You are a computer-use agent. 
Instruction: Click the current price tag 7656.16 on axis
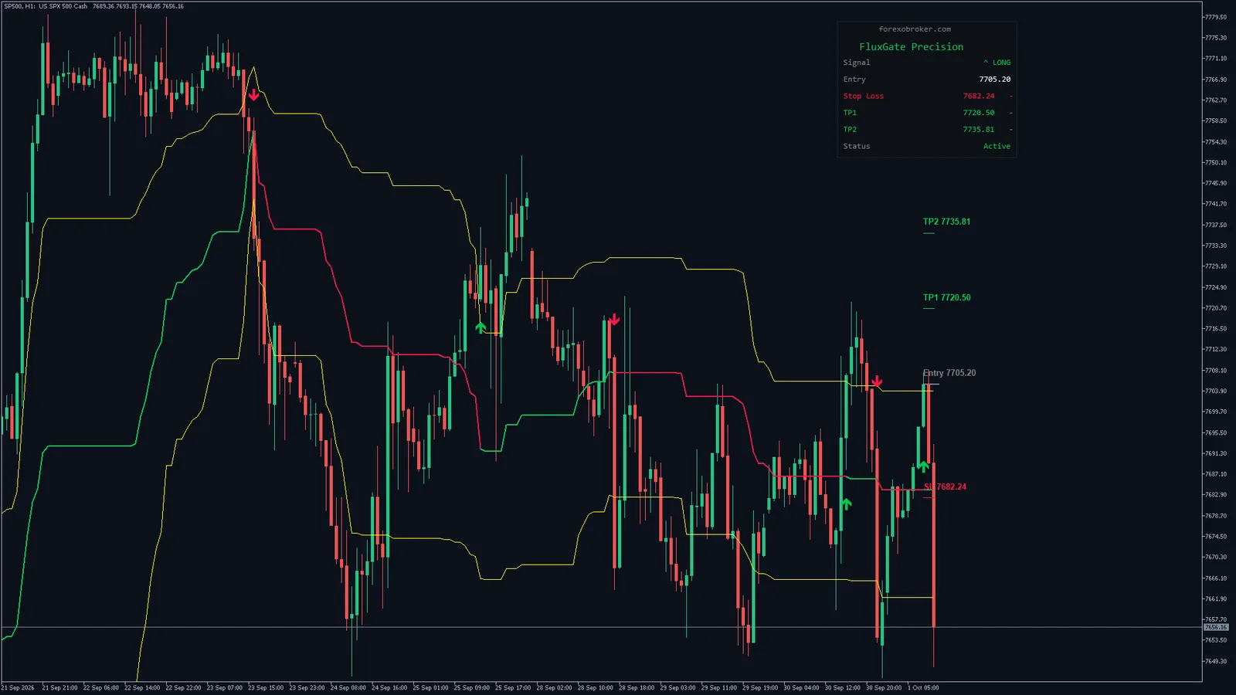pos(1216,627)
